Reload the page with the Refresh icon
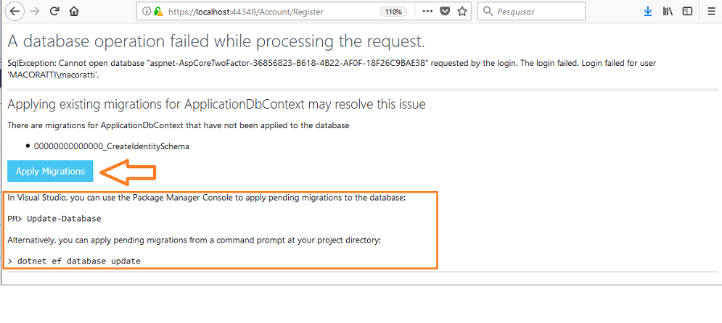 (54, 12)
